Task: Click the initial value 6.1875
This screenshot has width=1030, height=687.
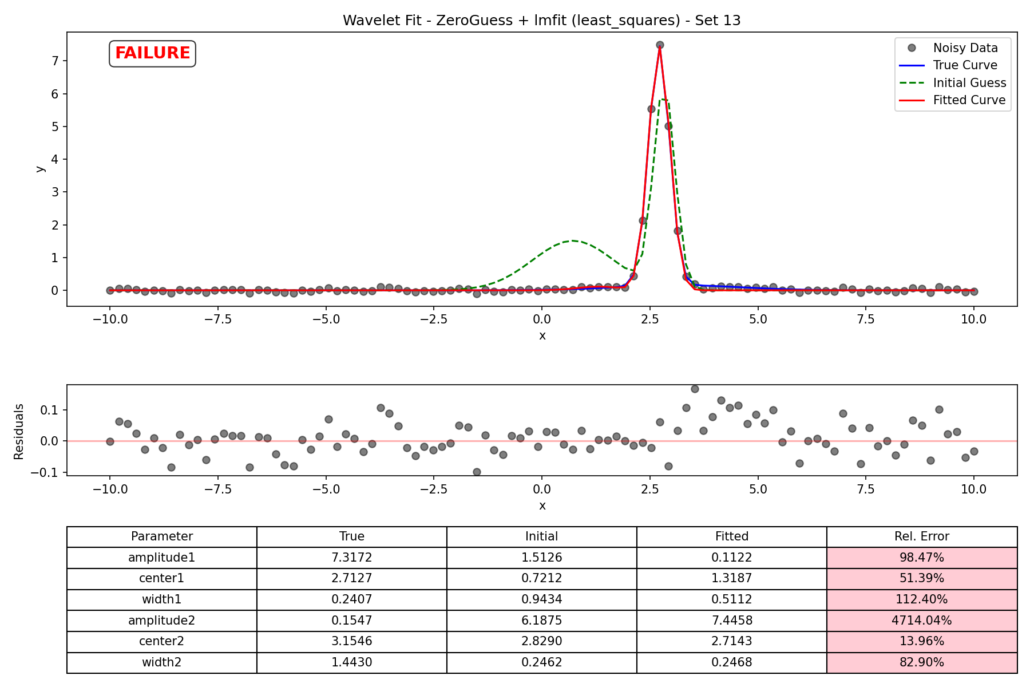Action: pyautogui.click(x=542, y=621)
